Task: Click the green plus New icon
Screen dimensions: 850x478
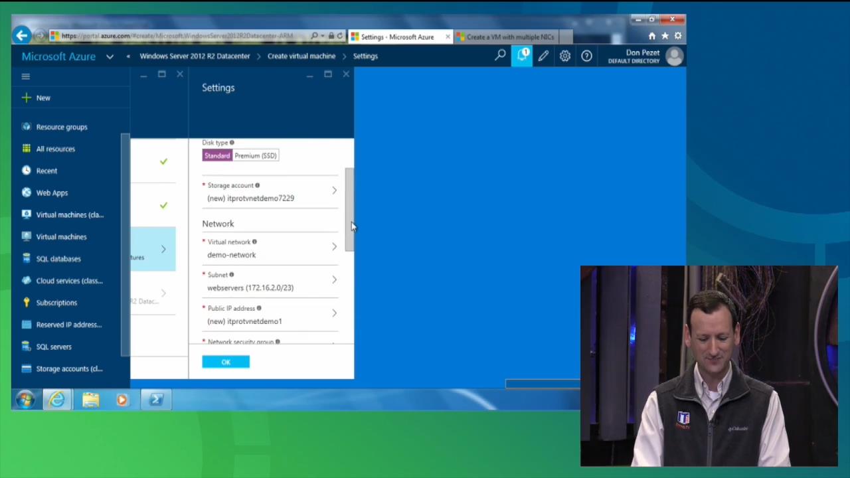Action: tap(26, 98)
